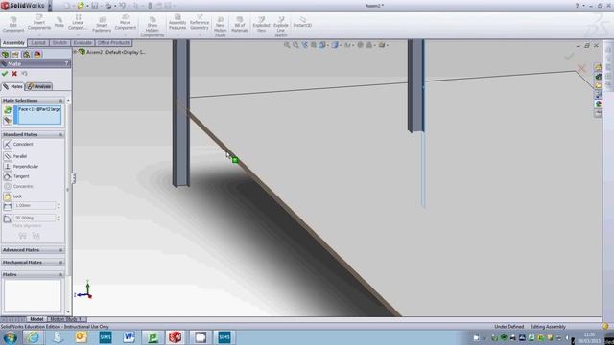Image resolution: width=614 pixels, height=345 pixels.
Task: Toggle Distance mate icon
Action: [x=8, y=206]
